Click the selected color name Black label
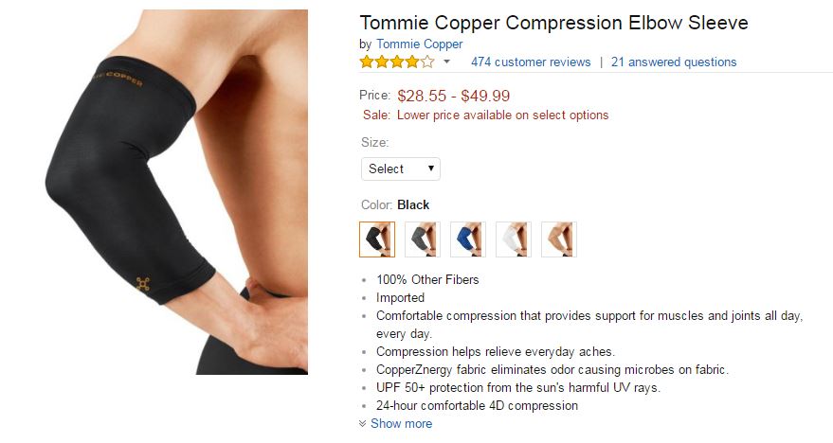The height and width of the screenshot is (443, 833). (x=413, y=204)
